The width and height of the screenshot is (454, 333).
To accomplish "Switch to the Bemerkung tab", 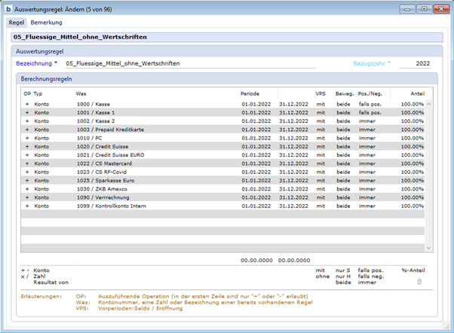I will tap(46, 23).
